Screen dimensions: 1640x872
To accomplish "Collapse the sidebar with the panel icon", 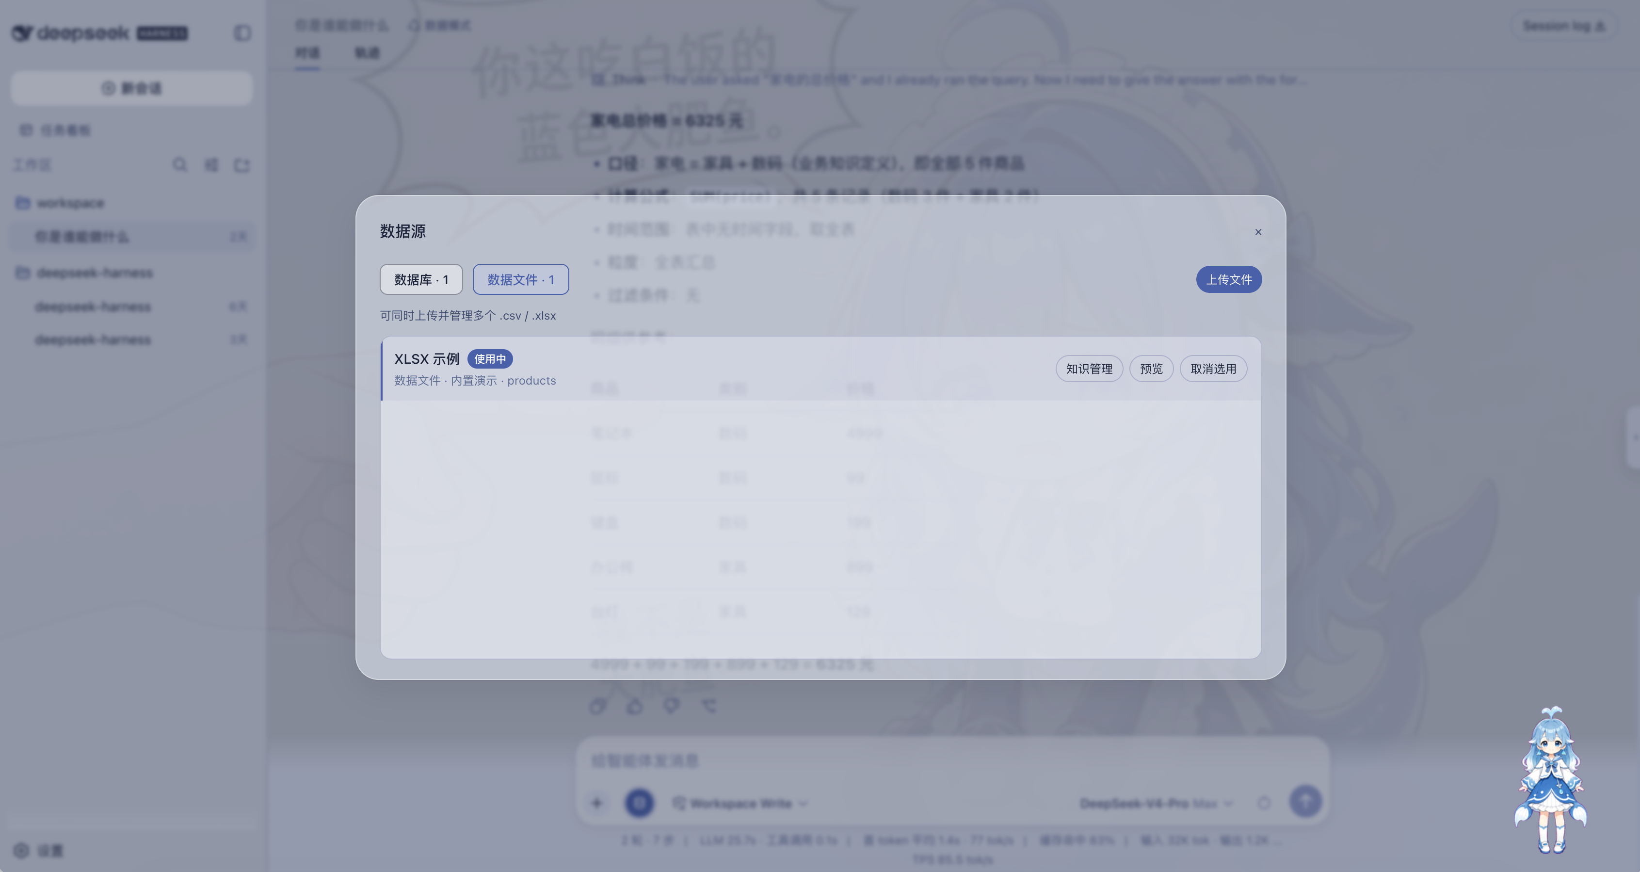I will [242, 33].
